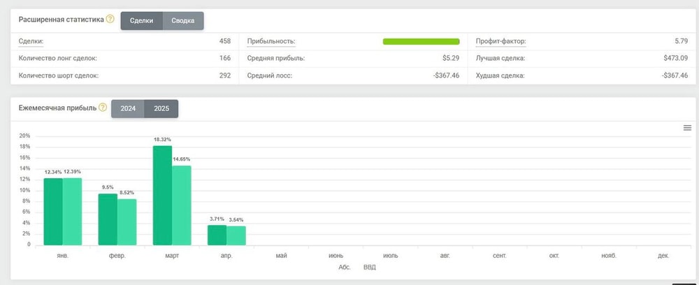Select the 2024 year tab
Screen dimensions: 699x285
point(128,109)
